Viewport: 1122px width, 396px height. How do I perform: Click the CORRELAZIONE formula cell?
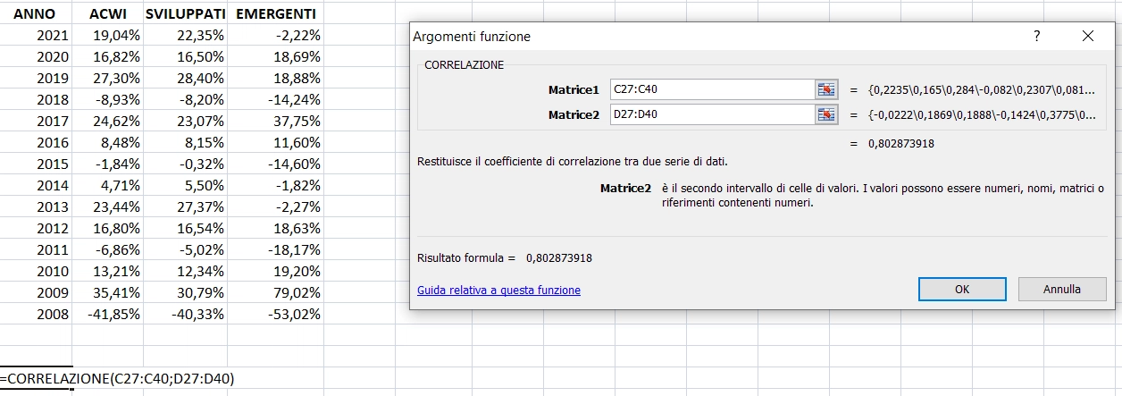click(x=116, y=379)
